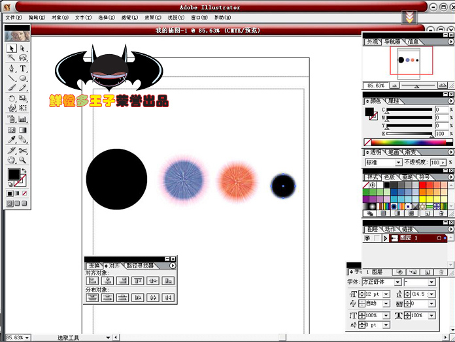Select the Lasso tool
The height and width of the screenshot is (342, 455).
(x=23, y=57)
